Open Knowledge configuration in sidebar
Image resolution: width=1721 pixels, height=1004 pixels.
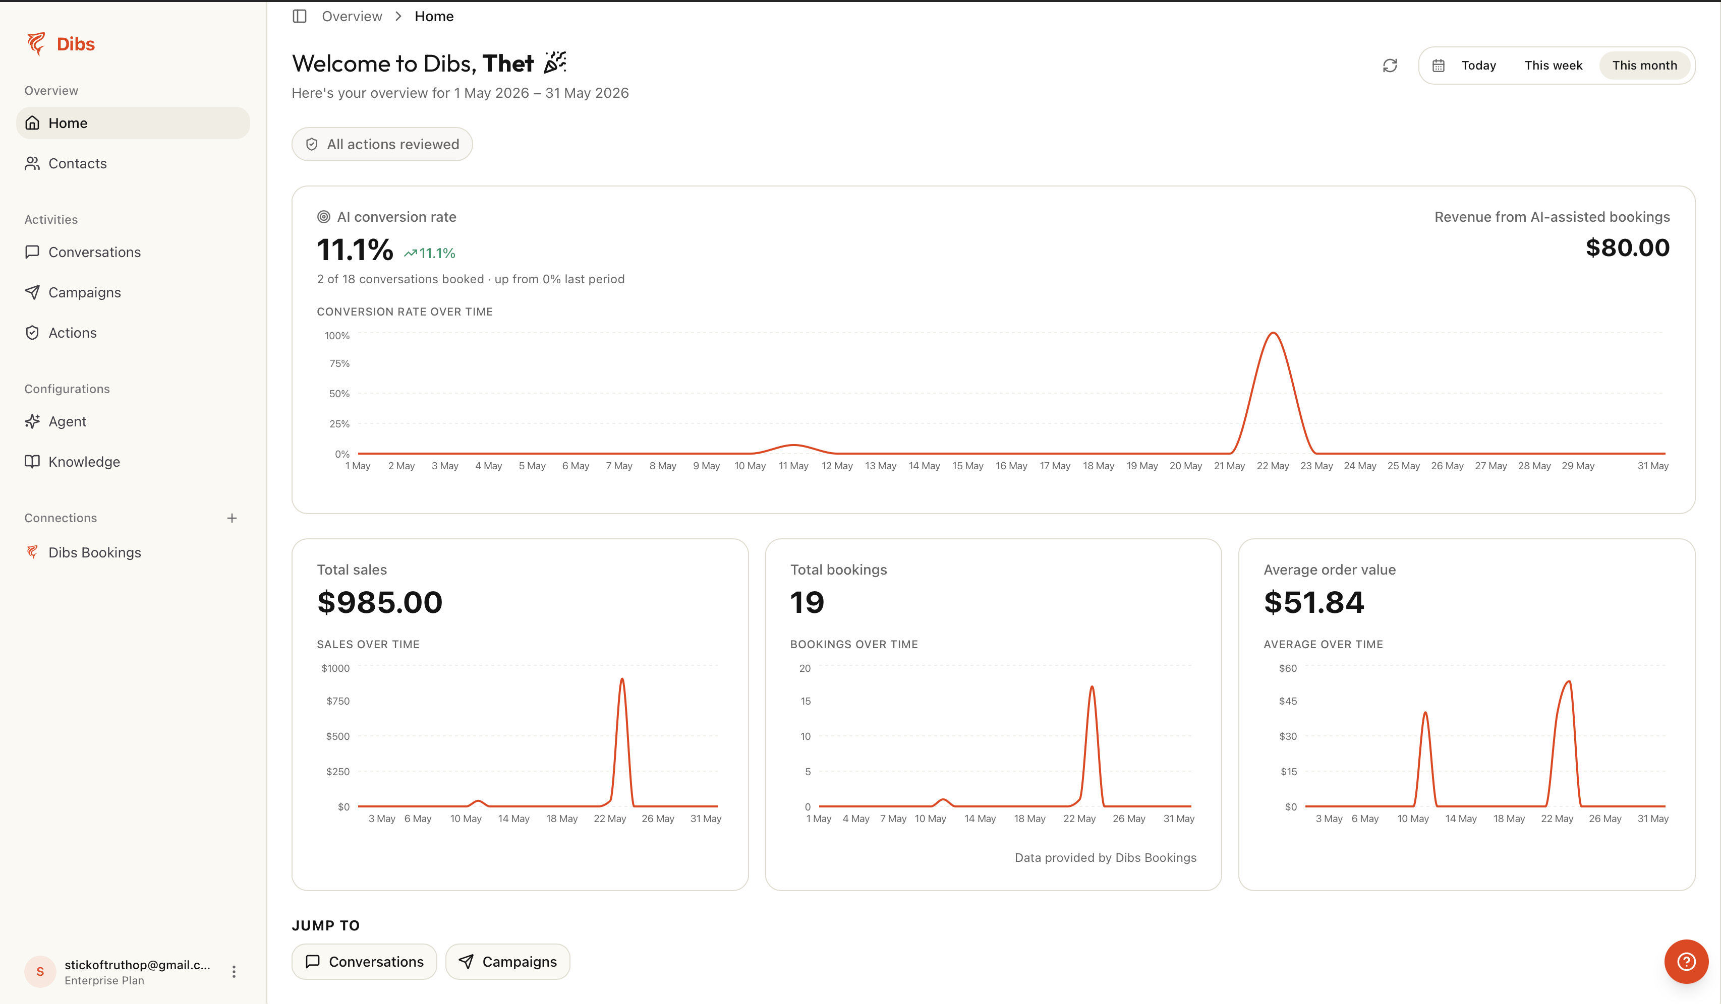[133, 461]
